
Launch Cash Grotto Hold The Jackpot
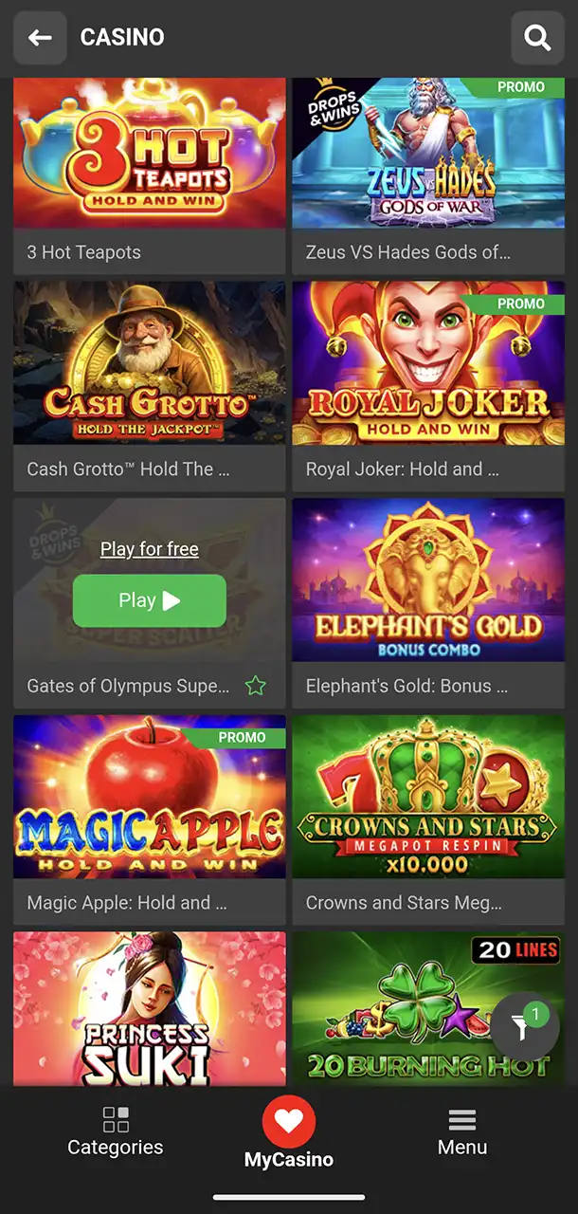click(x=150, y=363)
